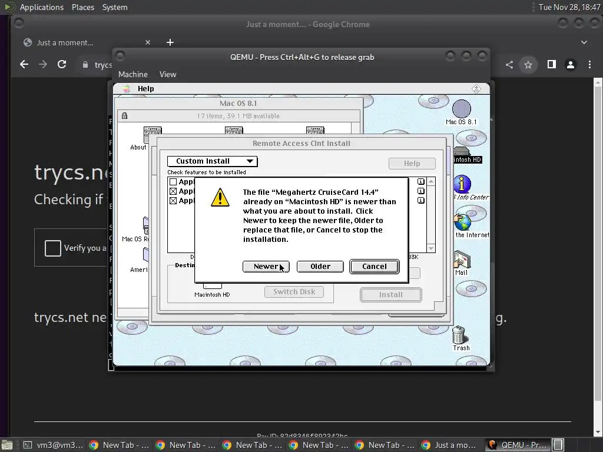This screenshot has height=452, width=603.
Task: Show info for the first feature
Action: (x=420, y=181)
